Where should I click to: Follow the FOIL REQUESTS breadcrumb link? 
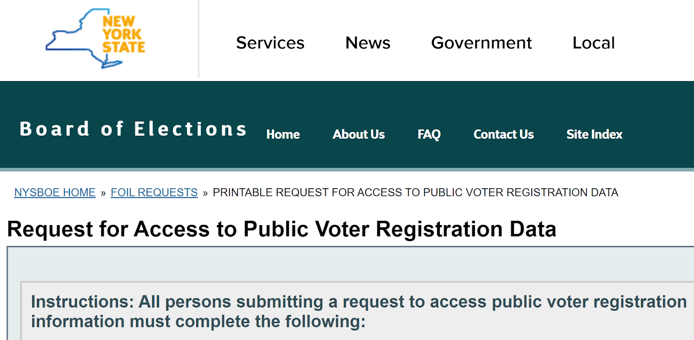(x=154, y=193)
